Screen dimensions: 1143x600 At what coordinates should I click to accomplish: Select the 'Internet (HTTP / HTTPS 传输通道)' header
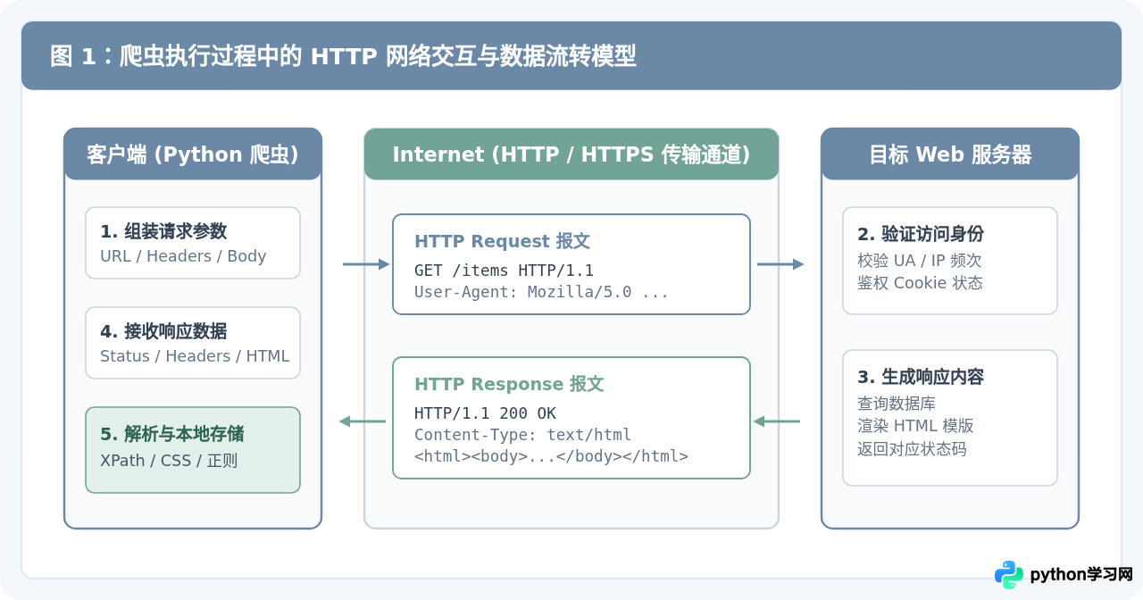pos(571,154)
